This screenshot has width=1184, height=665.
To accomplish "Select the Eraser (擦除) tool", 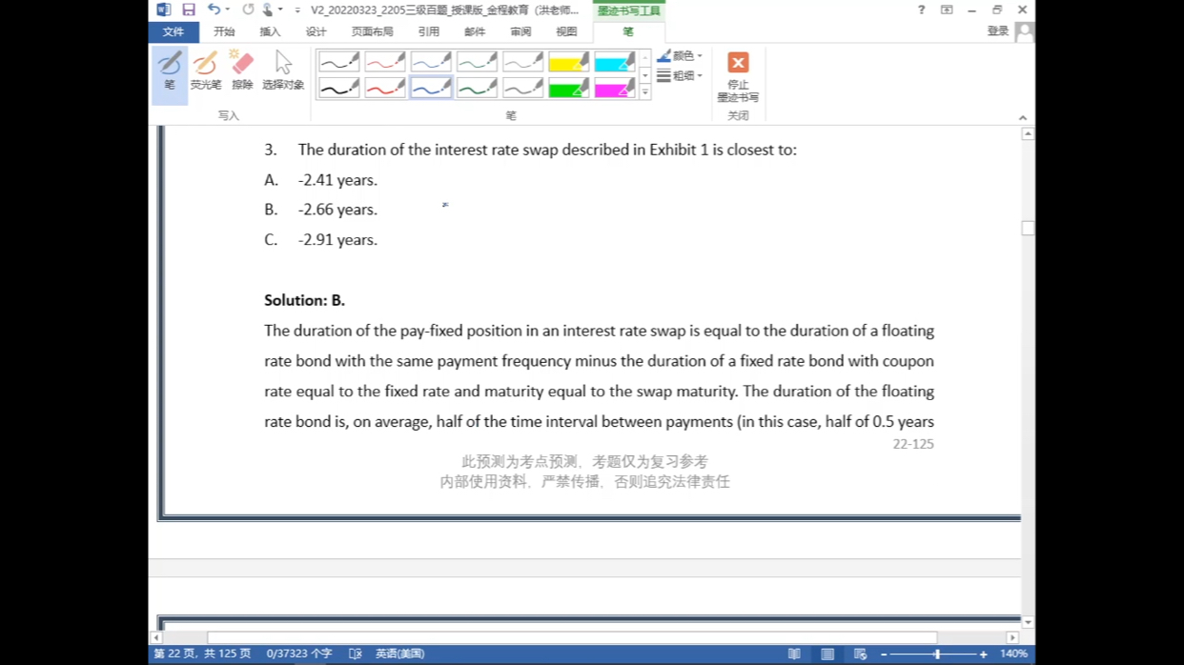I will click(242, 71).
